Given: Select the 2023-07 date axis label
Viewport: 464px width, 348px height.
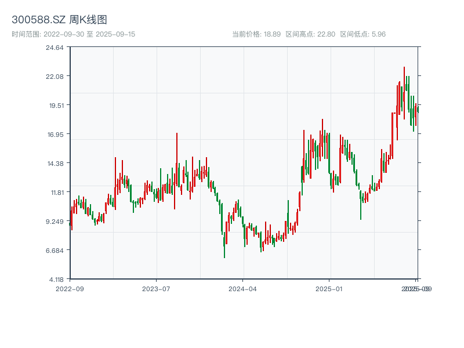Looking at the screenshot, I should coord(156,288).
